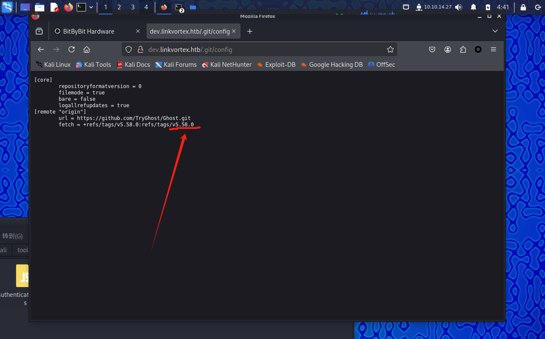Go to the Firefox home page
545x339 pixels.
tap(87, 49)
